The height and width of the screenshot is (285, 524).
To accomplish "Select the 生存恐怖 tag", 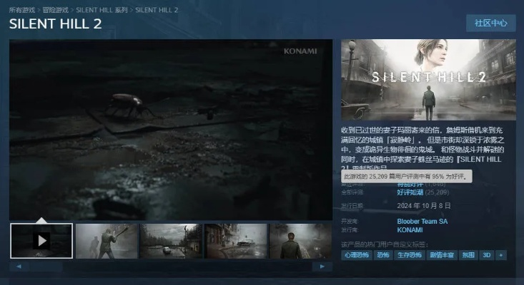I will (x=411, y=255).
